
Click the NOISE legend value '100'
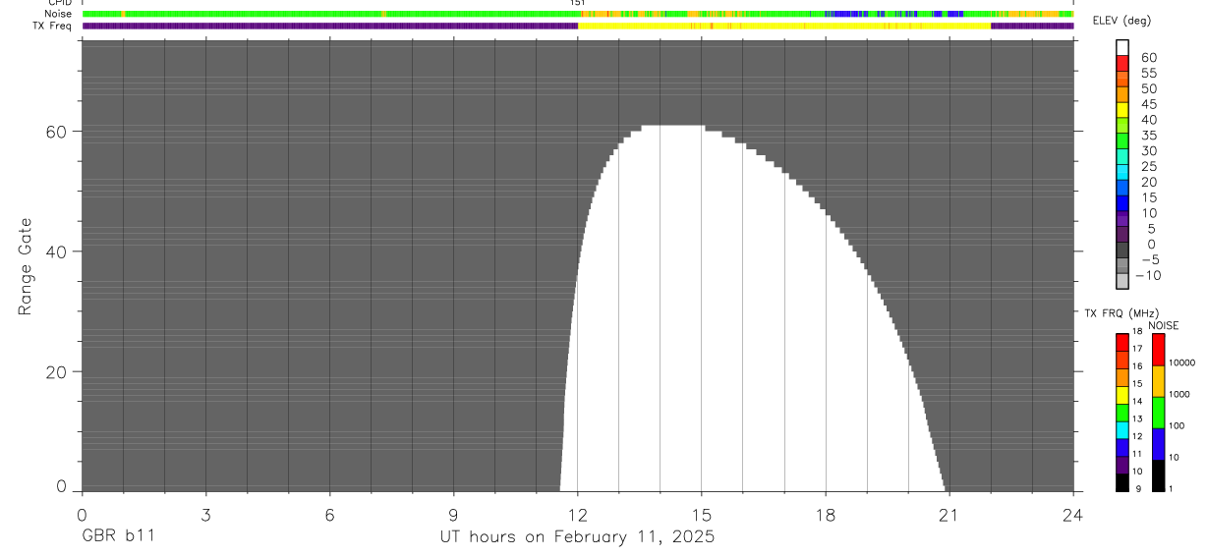coord(1178,425)
